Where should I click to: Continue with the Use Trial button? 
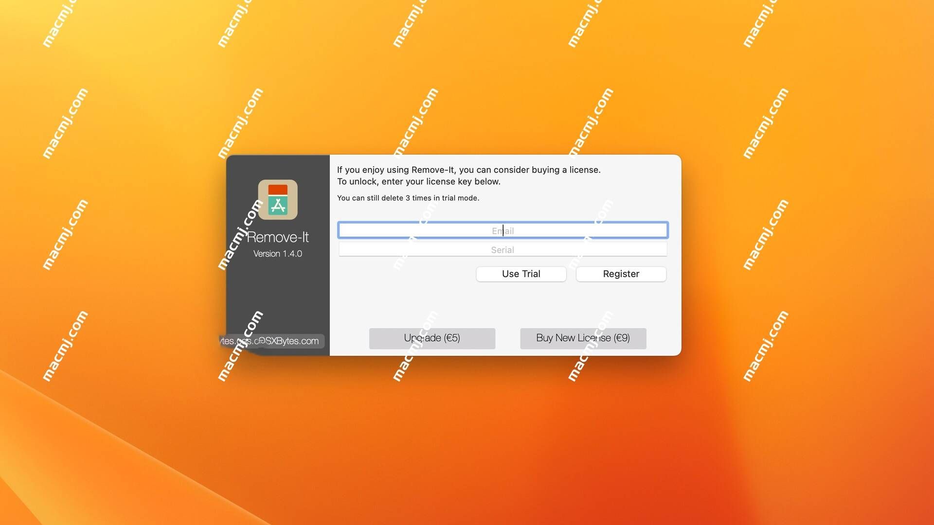(521, 274)
